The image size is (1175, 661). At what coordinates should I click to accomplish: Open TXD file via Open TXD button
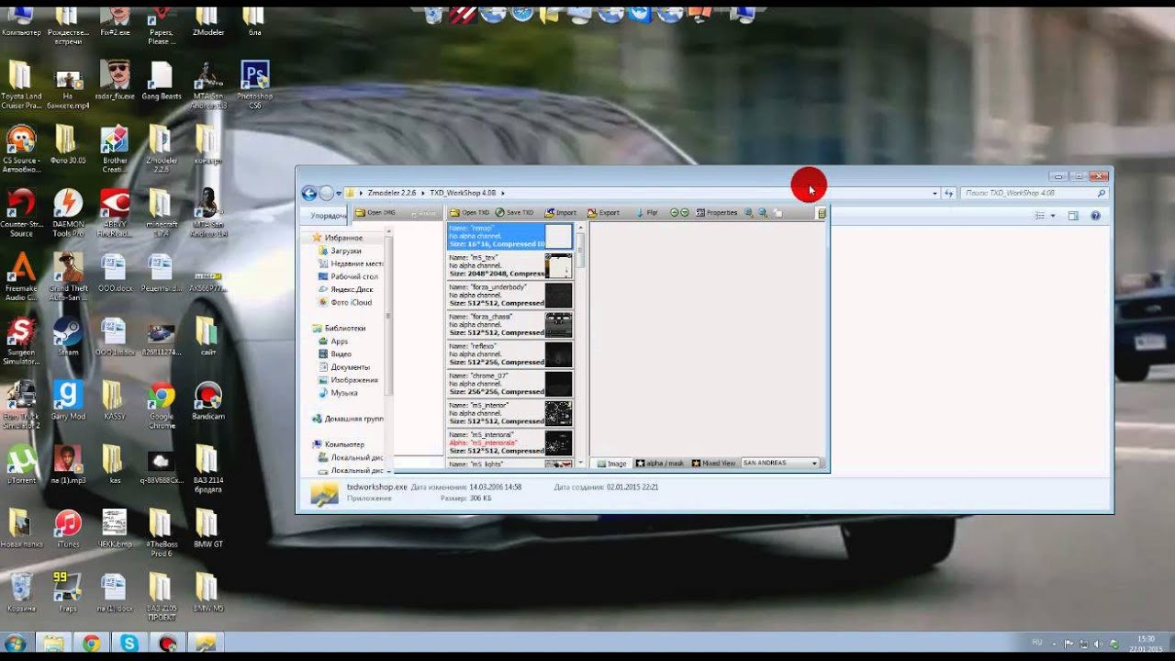tap(468, 213)
